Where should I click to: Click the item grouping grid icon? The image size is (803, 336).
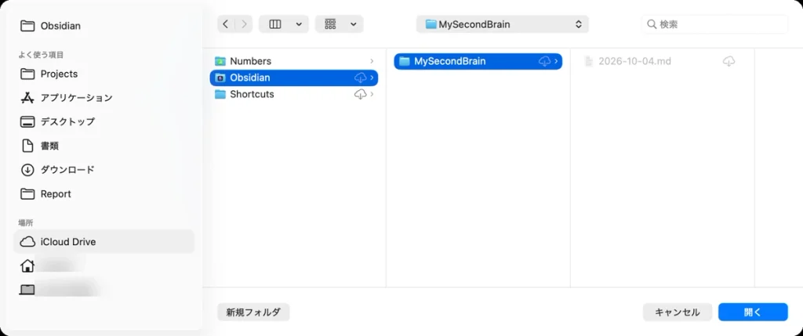pos(330,24)
